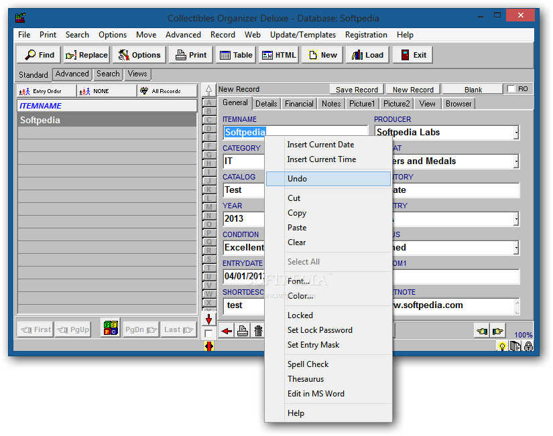Toggle the RO read-only checkbox
The height and width of the screenshot is (436, 553).
click(x=511, y=89)
